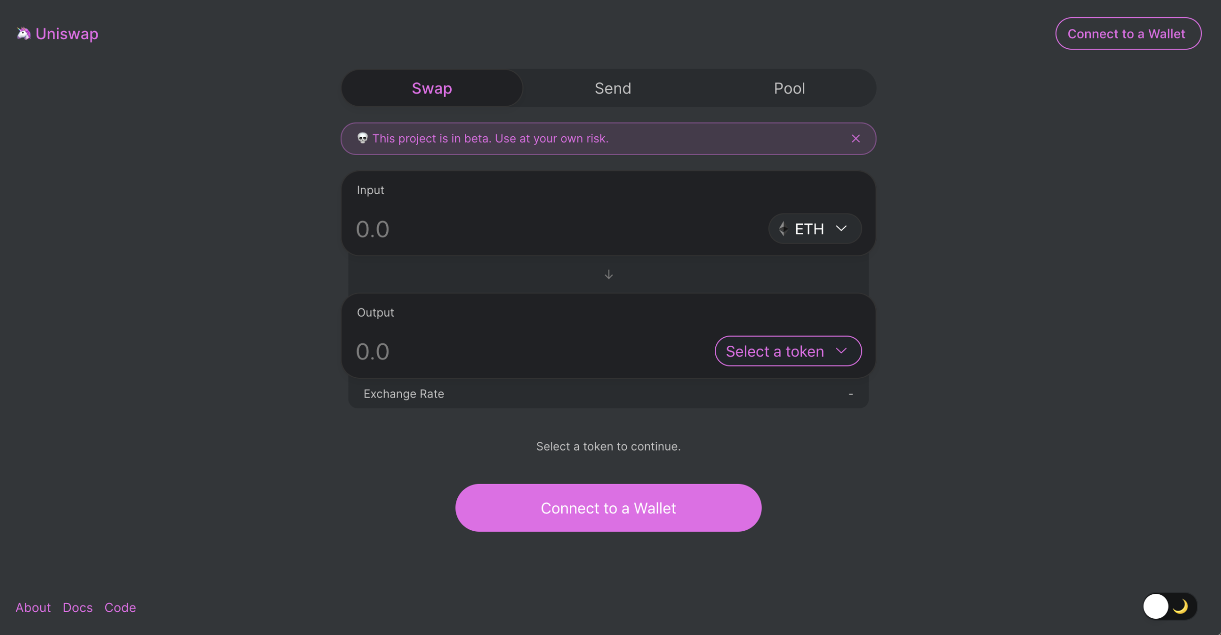Click the chevron on Select a token
This screenshot has width=1221, height=635.
coord(842,351)
